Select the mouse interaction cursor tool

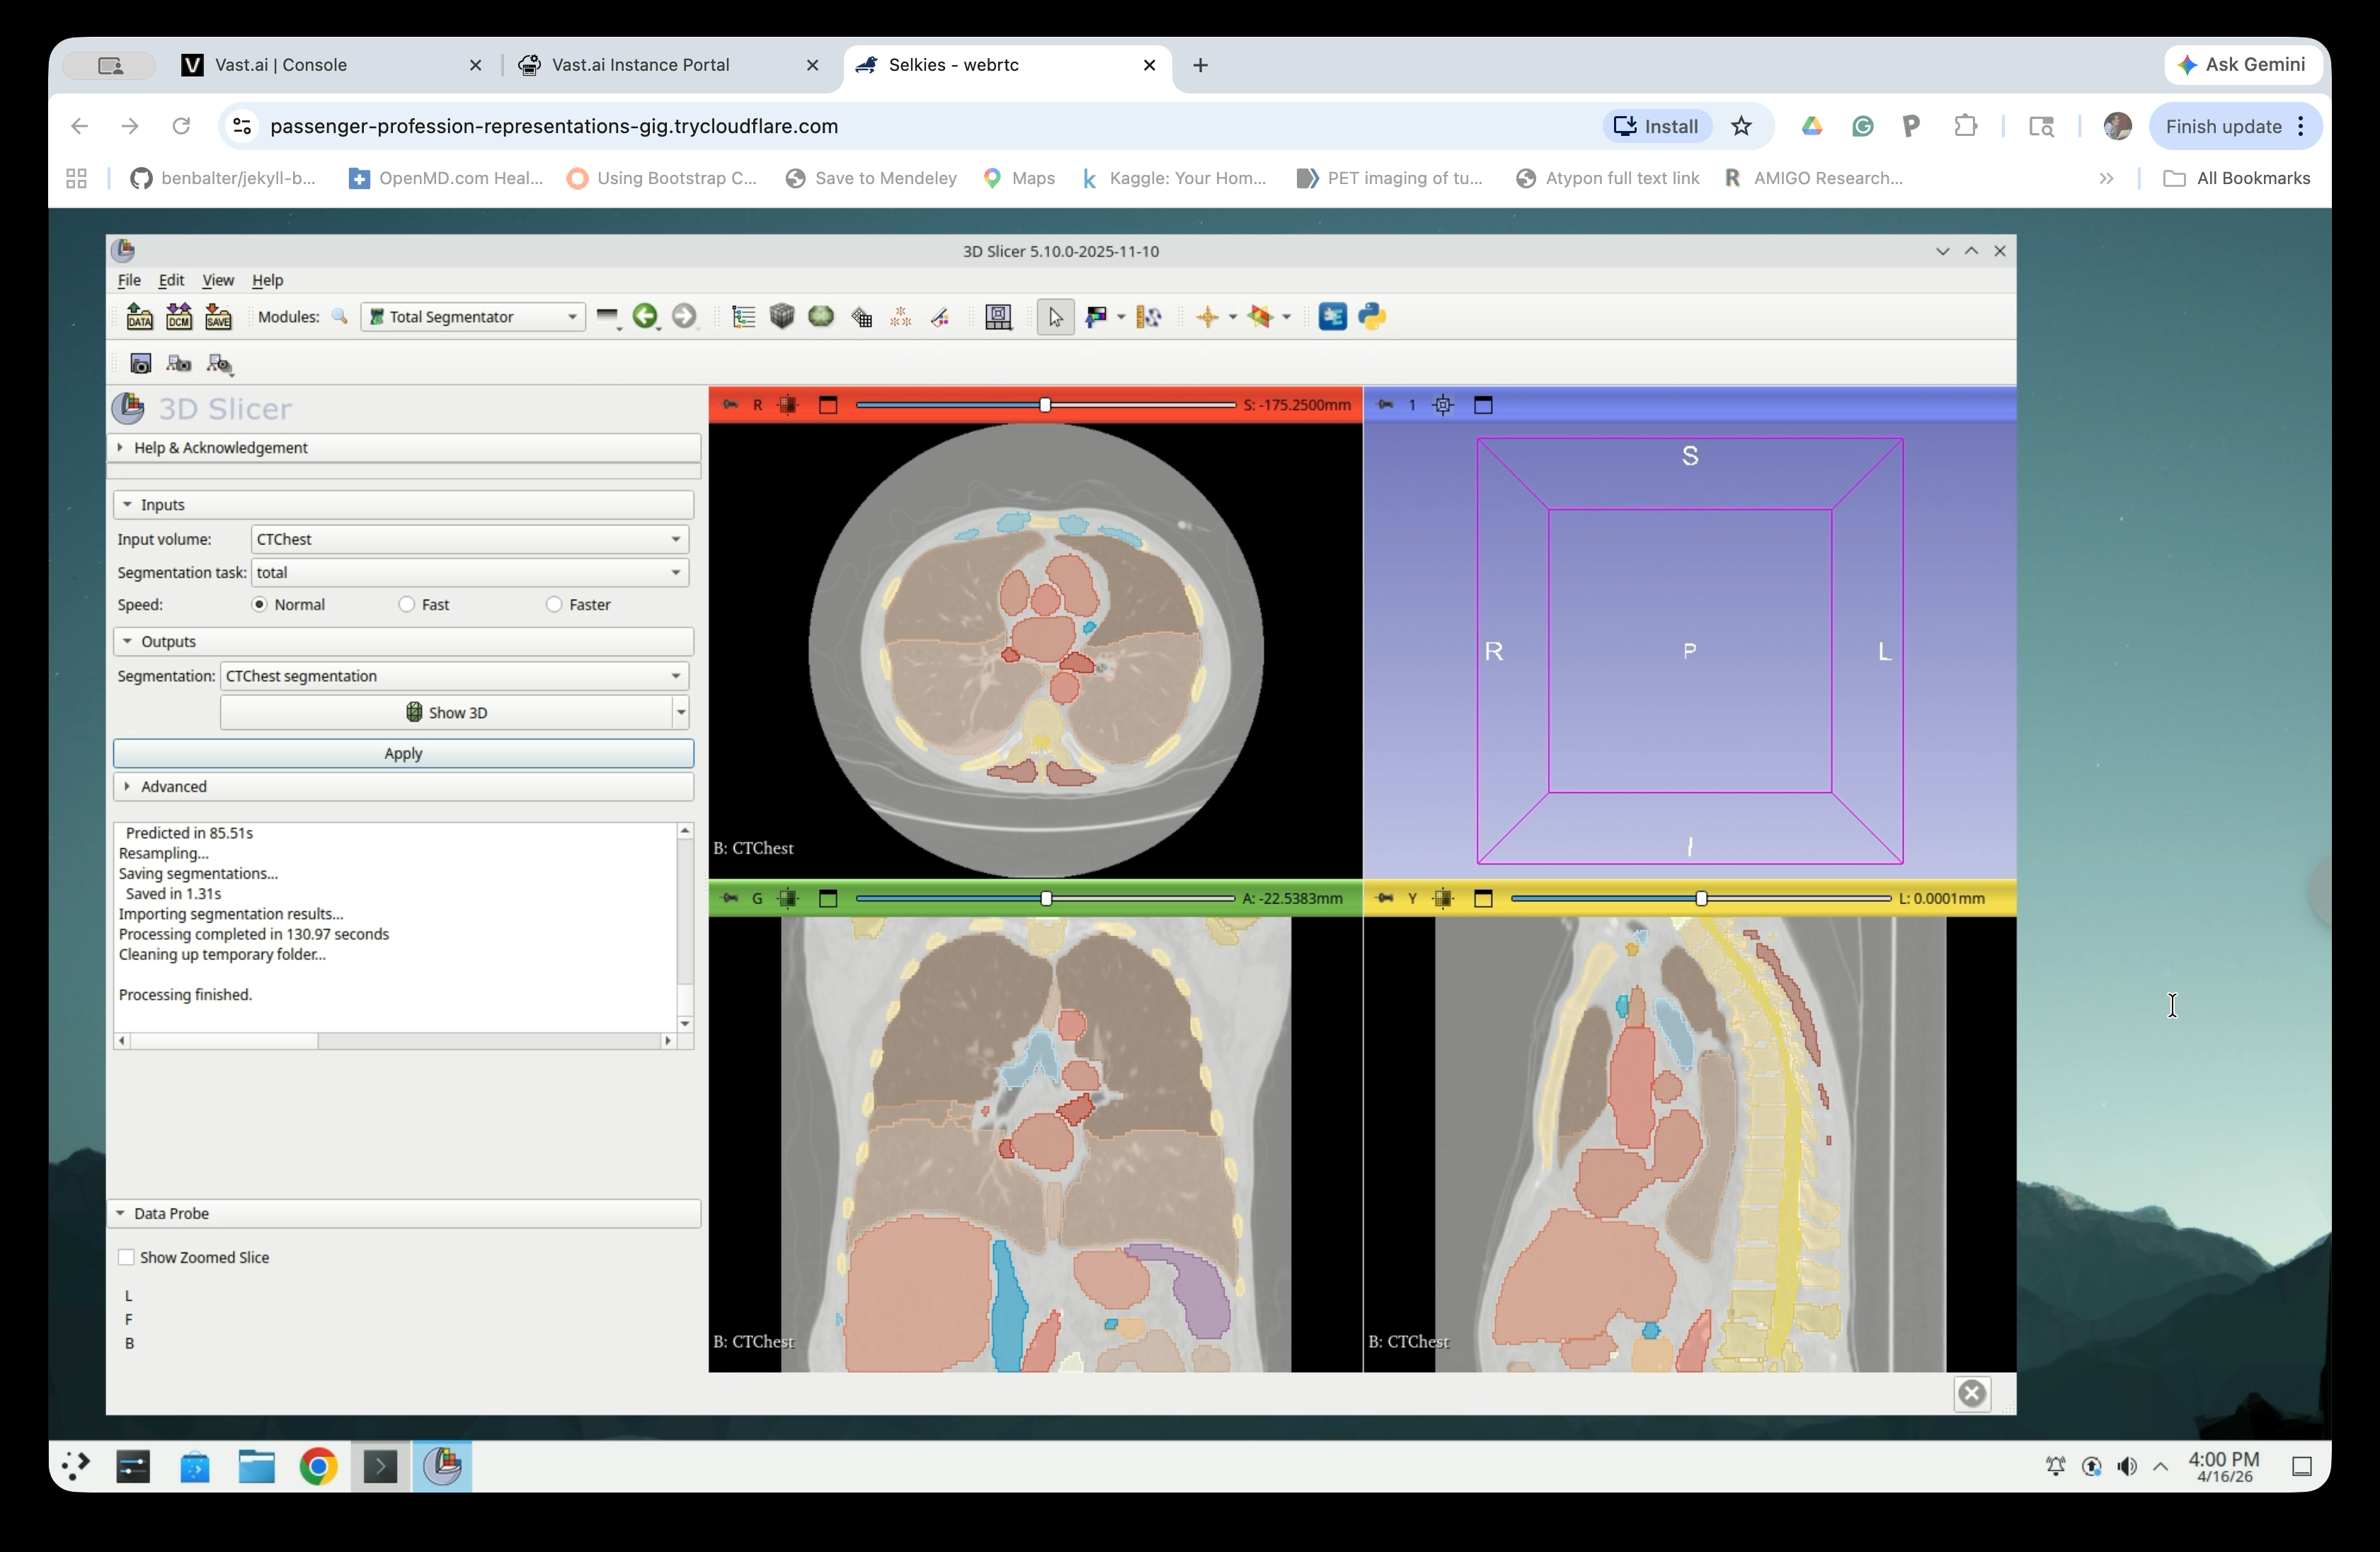tap(1055, 317)
